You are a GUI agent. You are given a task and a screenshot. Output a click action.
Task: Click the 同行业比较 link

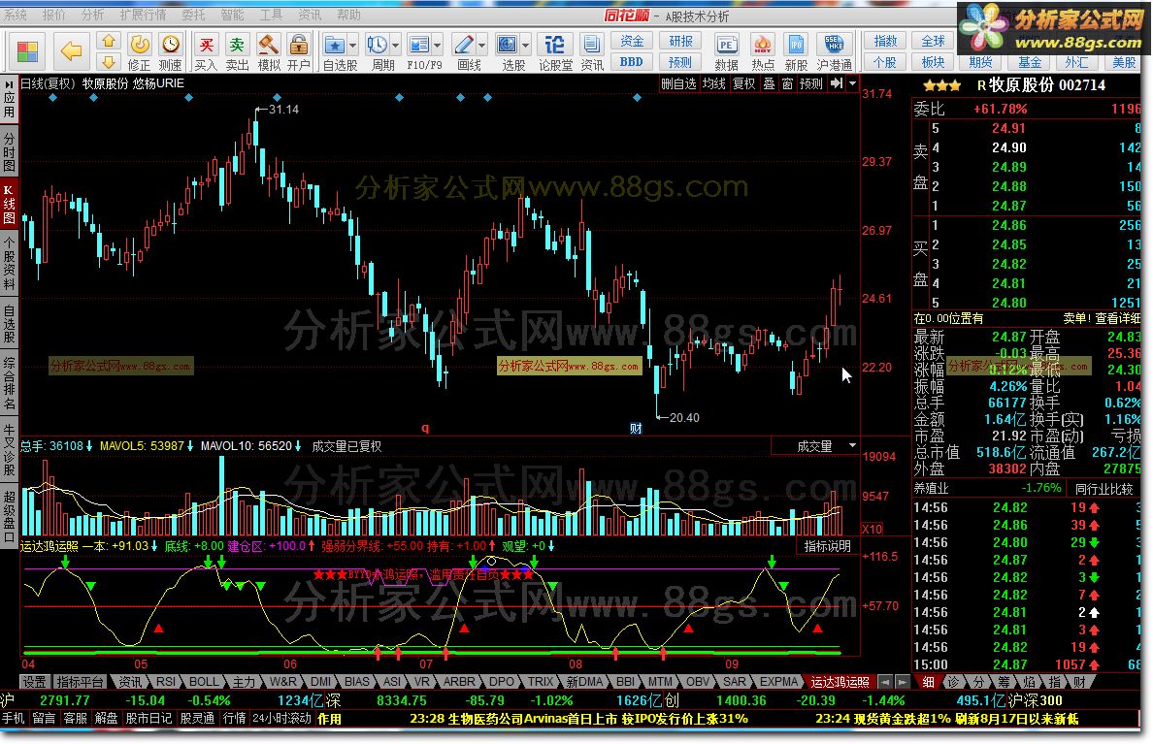[x=1104, y=488]
